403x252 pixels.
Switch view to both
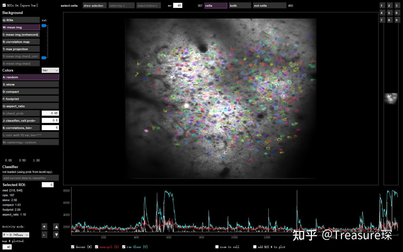[240, 5]
